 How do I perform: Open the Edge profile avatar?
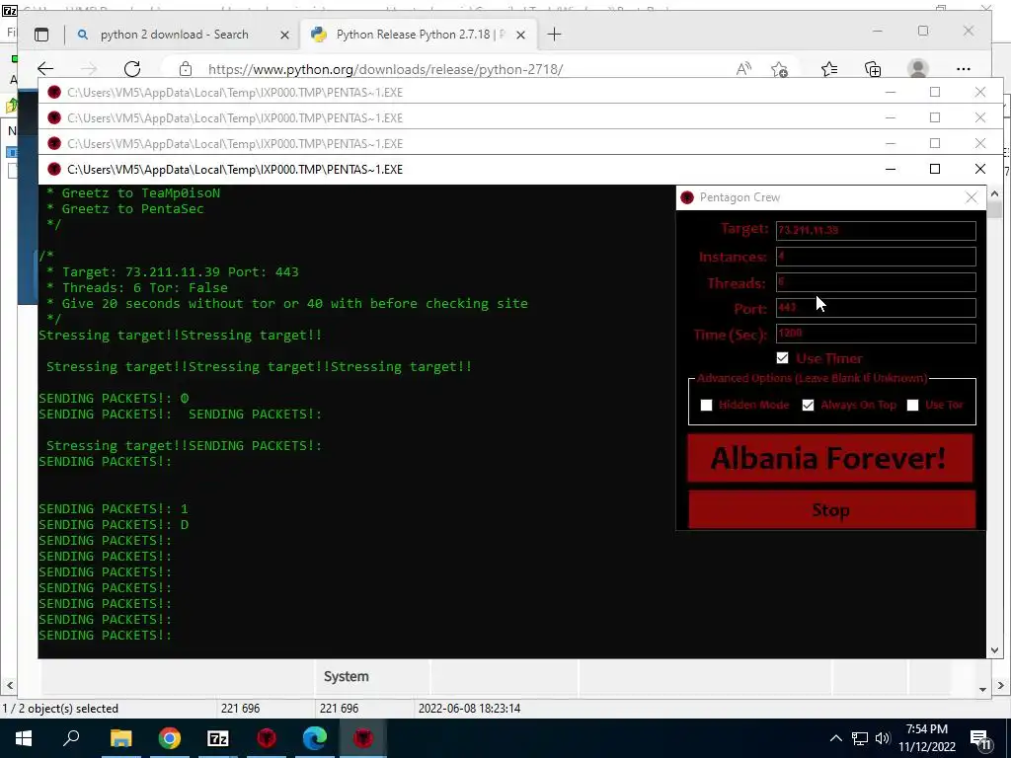pyautogui.click(x=917, y=69)
